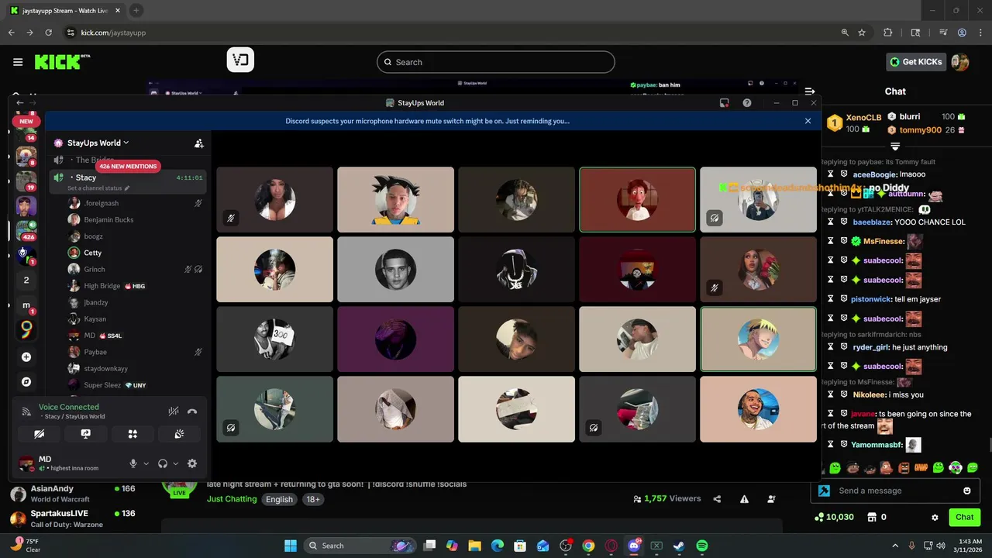Open SpartakusLIVE channel in sidebar
Image resolution: width=992 pixels, height=558 pixels.
(x=74, y=518)
